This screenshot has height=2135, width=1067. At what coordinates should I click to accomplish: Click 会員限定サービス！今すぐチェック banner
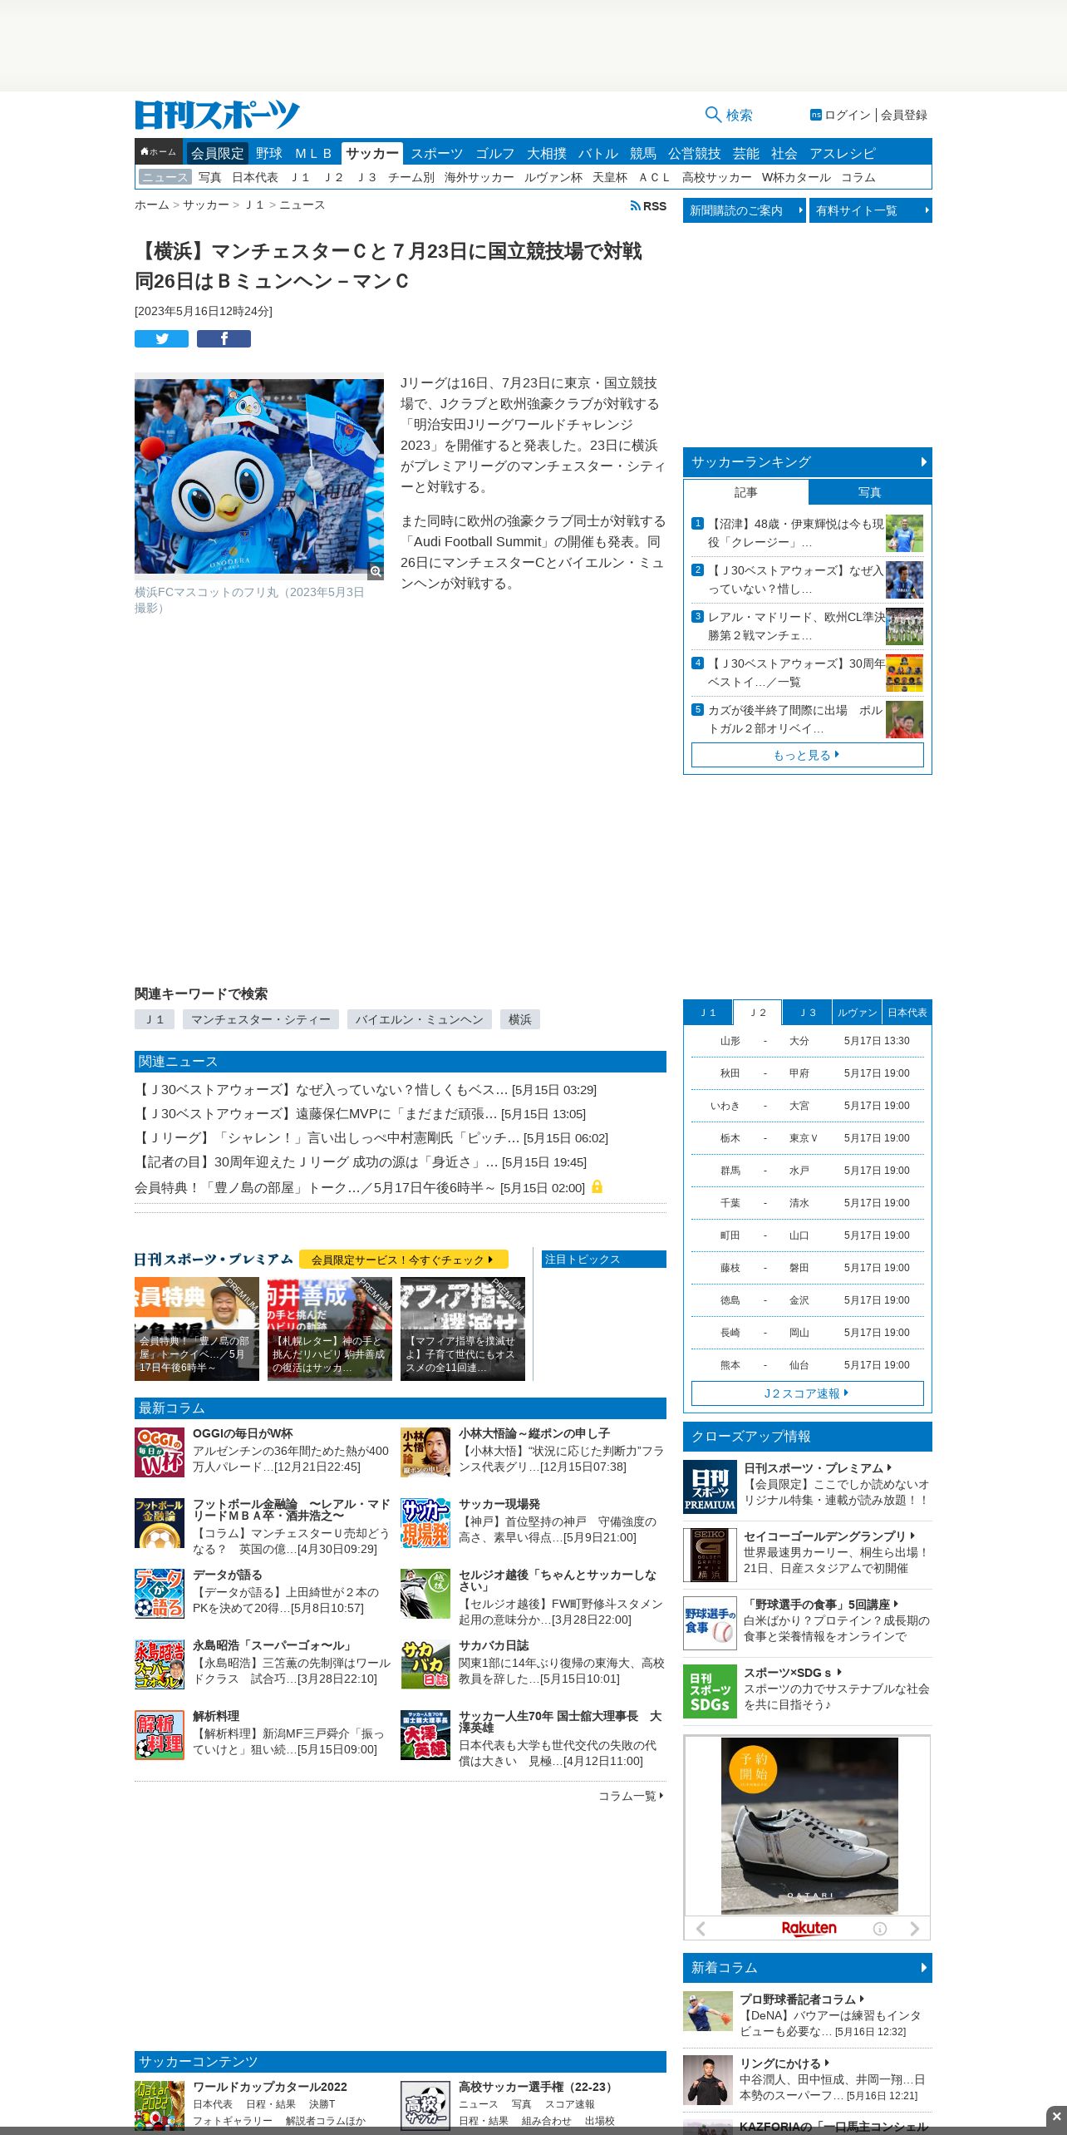tap(403, 1260)
